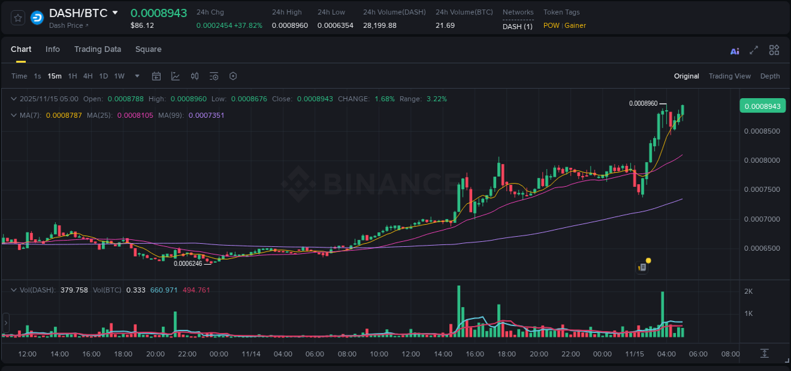791x371 pixels.
Task: Switch to the Depth view
Action: point(770,76)
